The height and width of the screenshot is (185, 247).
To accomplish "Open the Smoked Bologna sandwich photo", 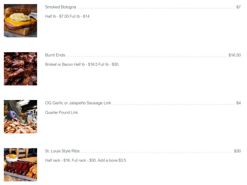I will 21,21.
